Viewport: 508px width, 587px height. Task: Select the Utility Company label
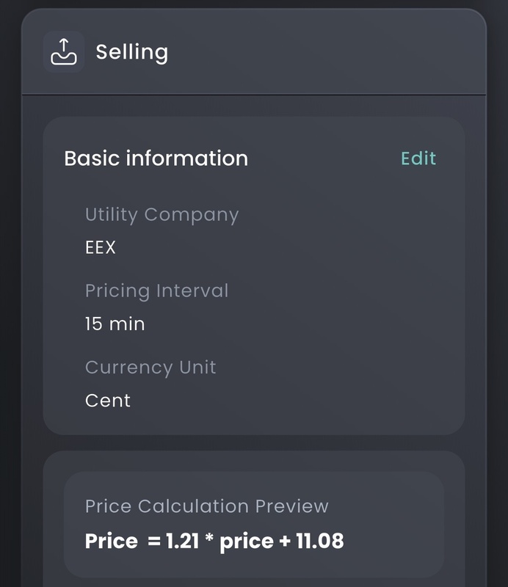pyautogui.click(x=162, y=214)
